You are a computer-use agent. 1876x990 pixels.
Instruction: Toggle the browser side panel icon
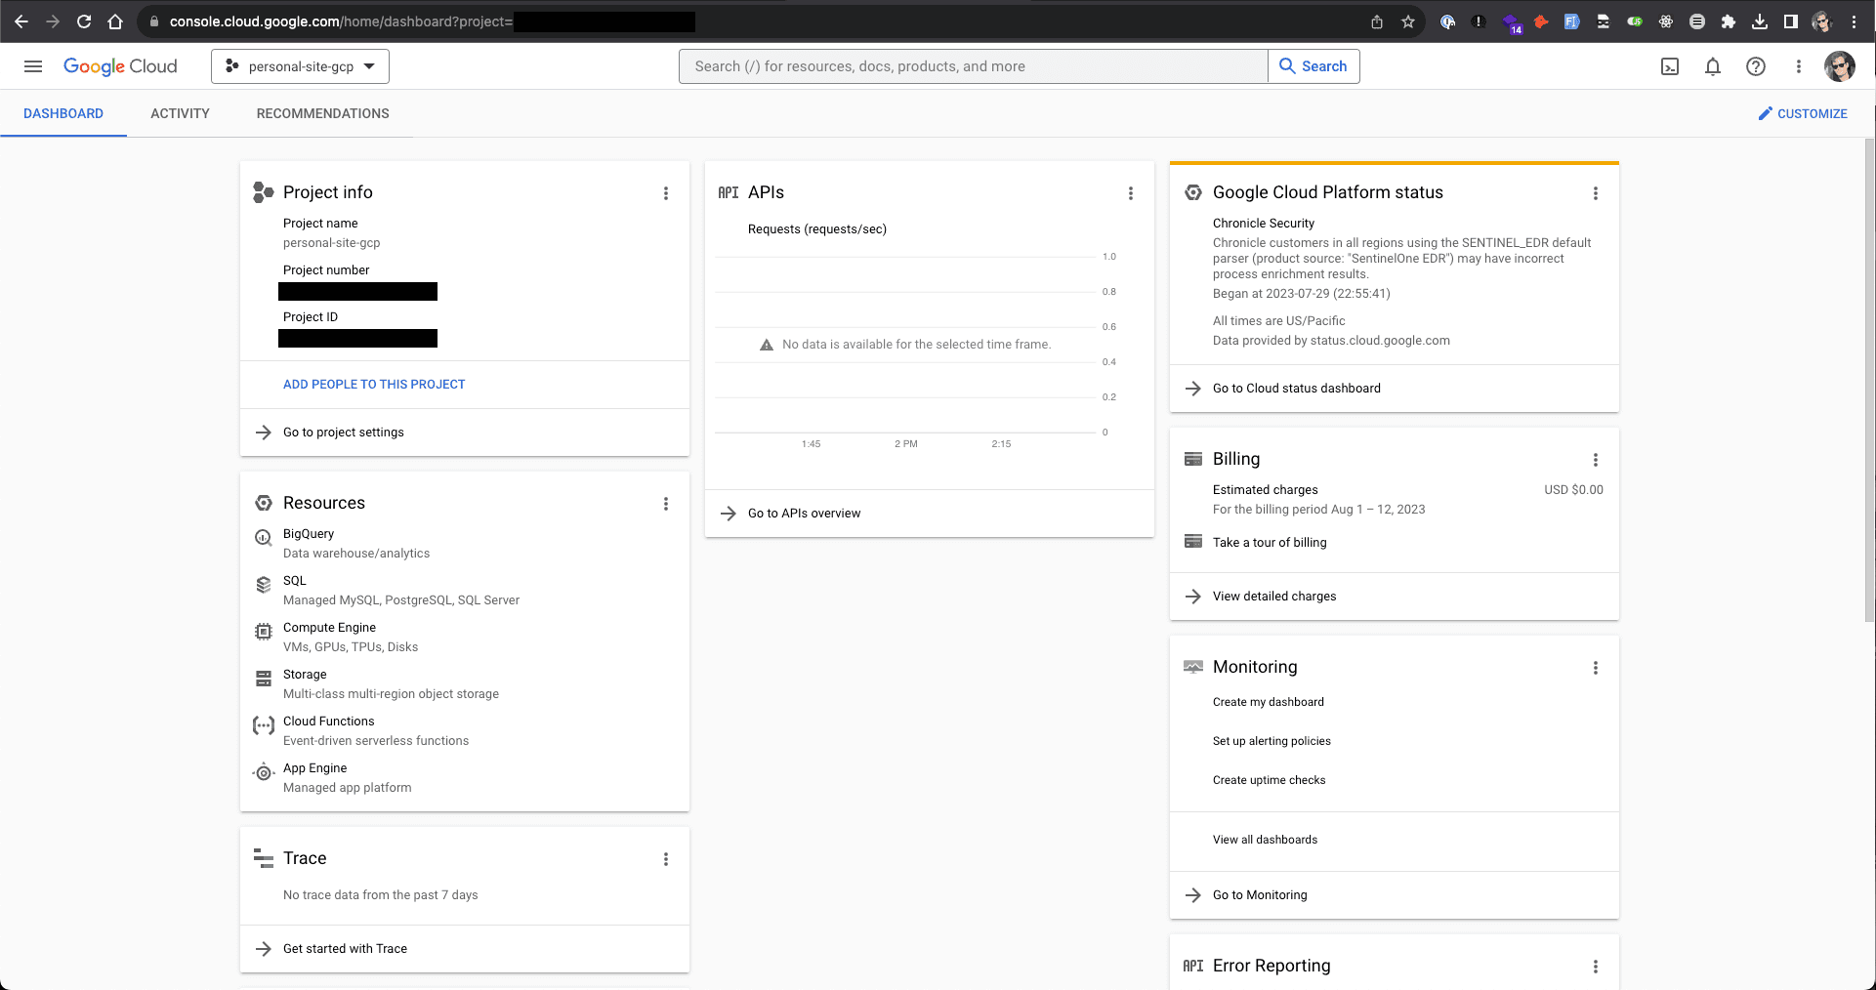1791,21
